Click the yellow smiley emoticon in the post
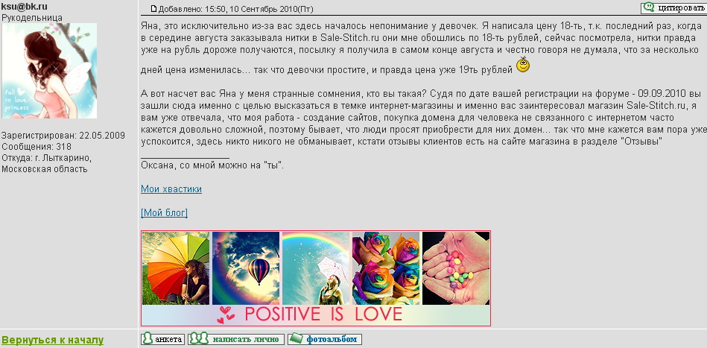 tap(524, 66)
